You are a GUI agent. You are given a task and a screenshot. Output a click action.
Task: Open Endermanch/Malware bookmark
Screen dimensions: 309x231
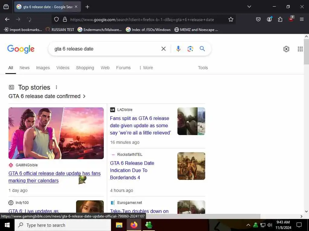pos(100,30)
